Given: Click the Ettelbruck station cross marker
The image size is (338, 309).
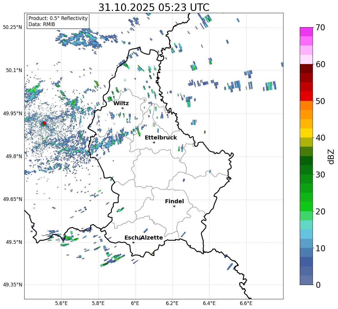Looking at the screenshot, I should point(154,142).
